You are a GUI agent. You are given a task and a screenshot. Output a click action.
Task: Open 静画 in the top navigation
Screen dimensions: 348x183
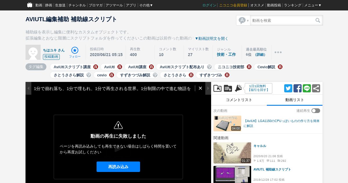pos(49,5)
